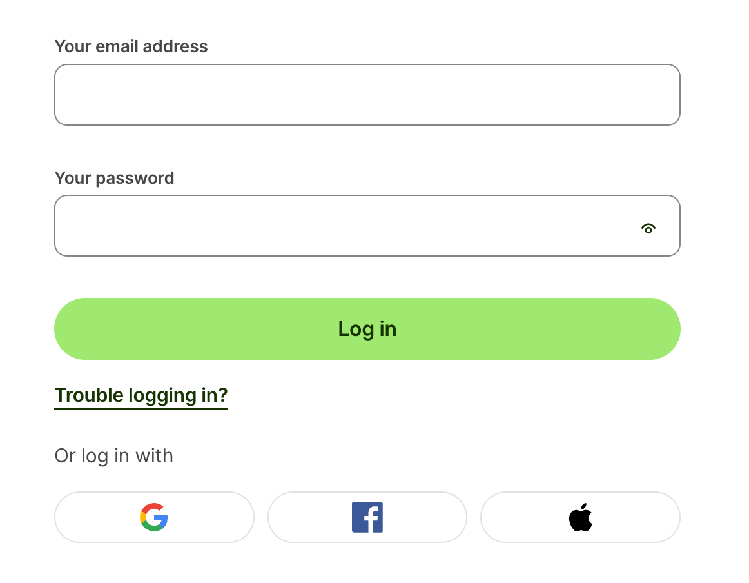Image resolution: width=749 pixels, height=583 pixels.
Task: Toggle password visibility
Action: point(648,228)
